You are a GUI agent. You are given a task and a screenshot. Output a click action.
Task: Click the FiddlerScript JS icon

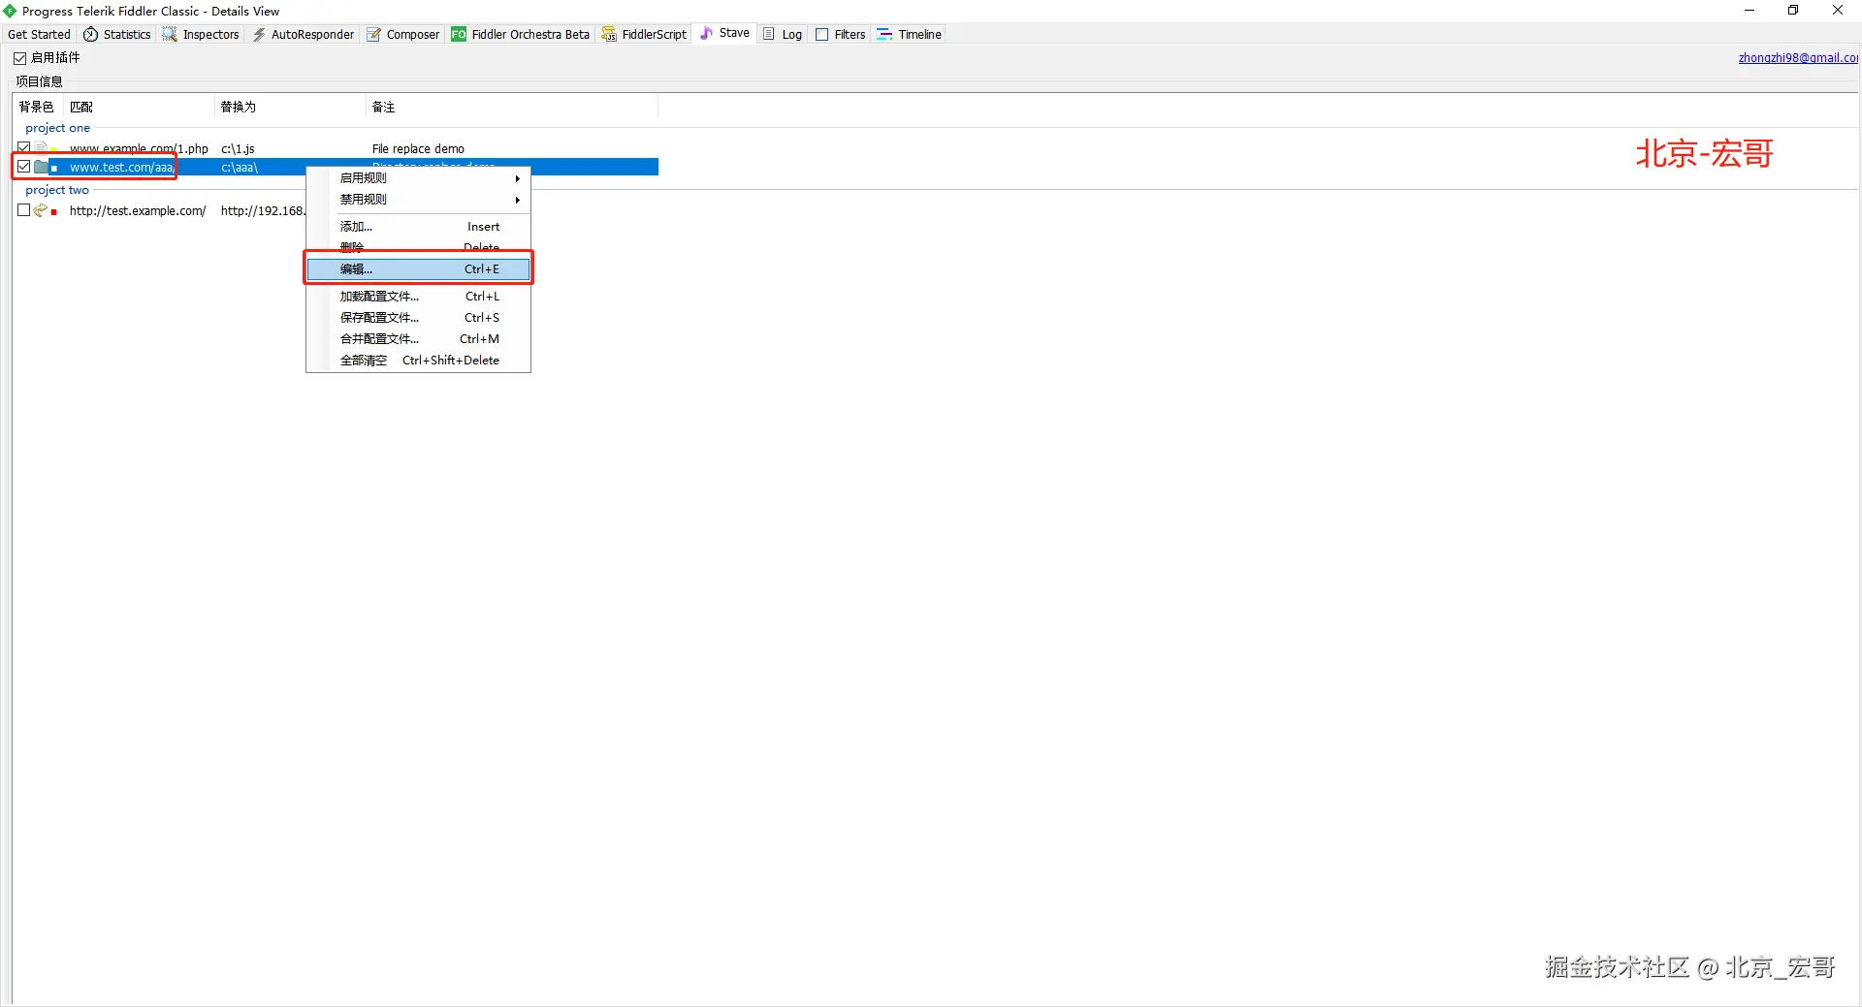[609, 34]
